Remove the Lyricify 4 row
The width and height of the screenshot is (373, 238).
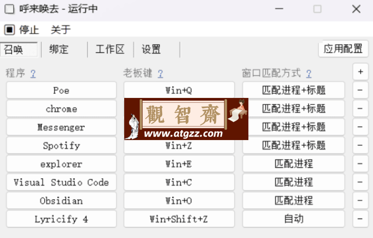[x=361, y=219]
